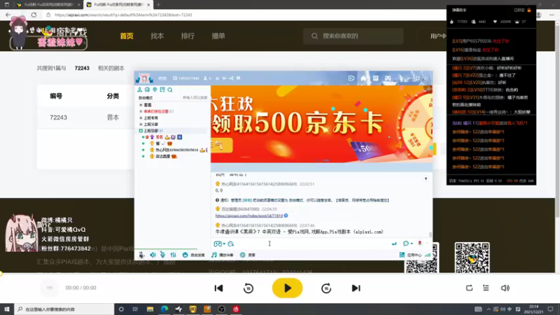
Task: Click the 京东卡 promotional banner
Action: (321, 125)
